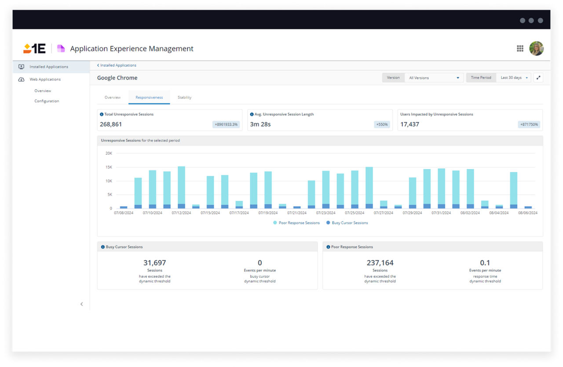Click the +550% change badge
Image resolution: width=563 pixels, height=367 pixels.
pyautogui.click(x=382, y=124)
